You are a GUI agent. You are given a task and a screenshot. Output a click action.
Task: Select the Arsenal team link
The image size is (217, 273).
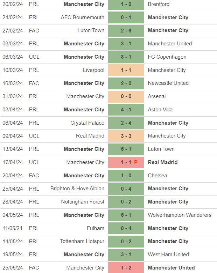157,96
